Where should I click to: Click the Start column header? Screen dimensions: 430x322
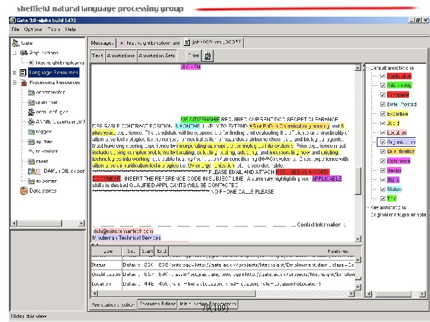[x=147, y=251]
